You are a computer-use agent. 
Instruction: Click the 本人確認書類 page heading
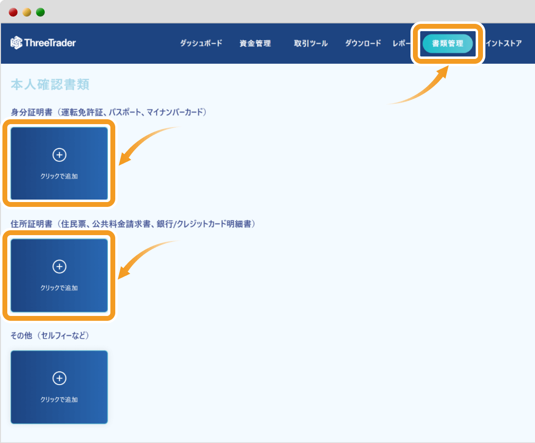(50, 84)
